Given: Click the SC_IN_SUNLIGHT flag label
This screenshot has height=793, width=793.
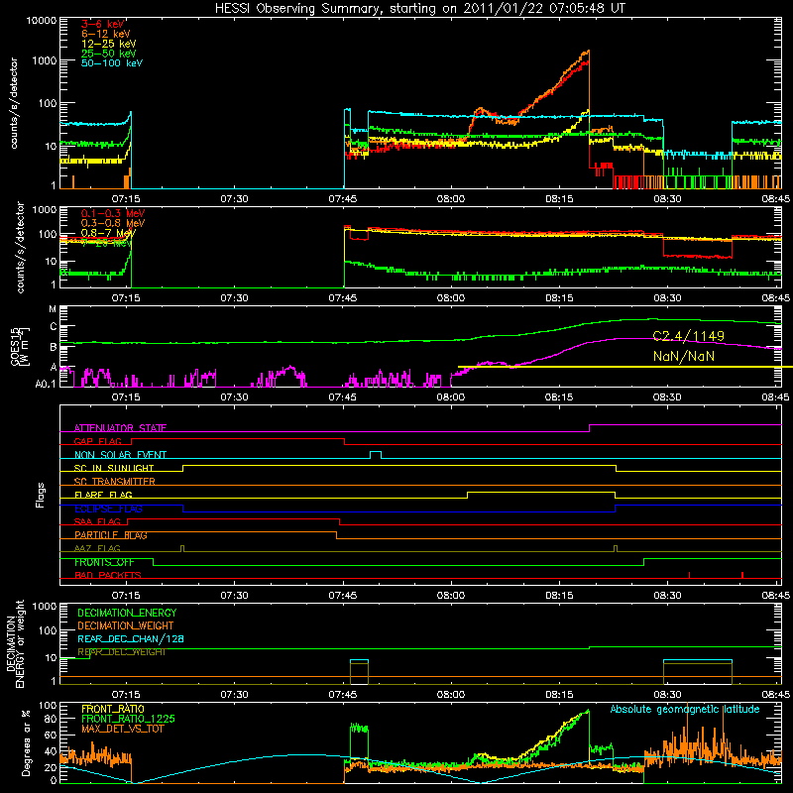Looking at the screenshot, I should 114,468.
